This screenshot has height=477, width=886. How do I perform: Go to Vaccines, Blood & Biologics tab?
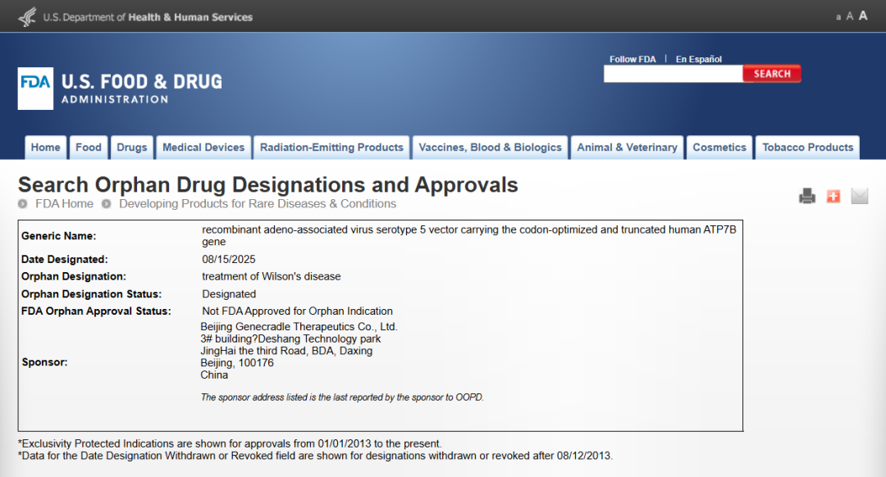pos(490,148)
